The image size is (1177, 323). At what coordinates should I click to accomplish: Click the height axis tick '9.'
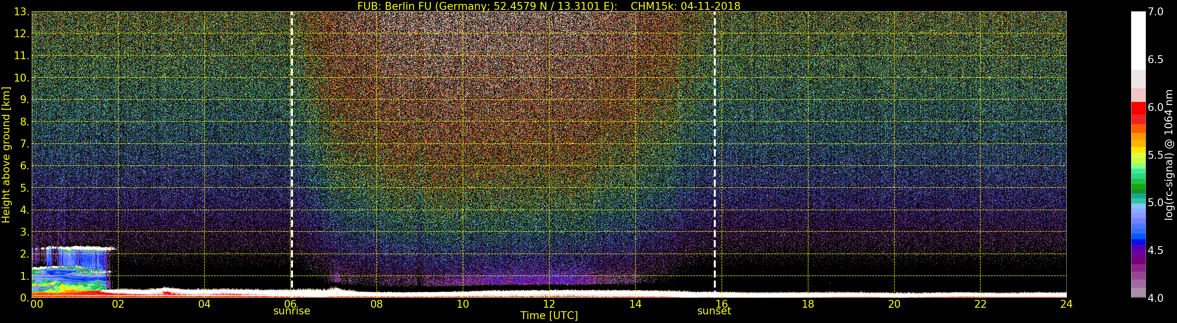tap(25, 100)
